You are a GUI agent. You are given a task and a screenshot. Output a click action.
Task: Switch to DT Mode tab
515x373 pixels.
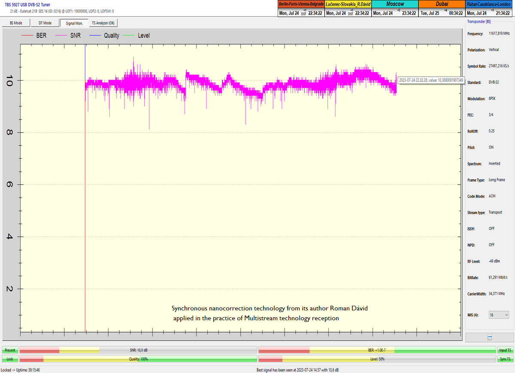click(45, 23)
